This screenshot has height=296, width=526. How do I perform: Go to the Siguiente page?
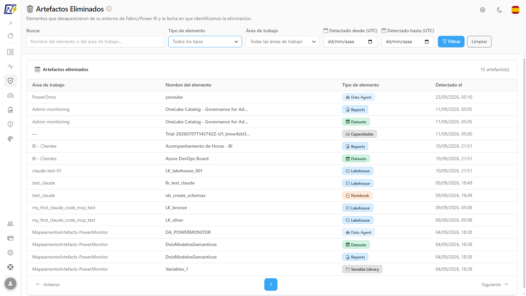(x=495, y=284)
